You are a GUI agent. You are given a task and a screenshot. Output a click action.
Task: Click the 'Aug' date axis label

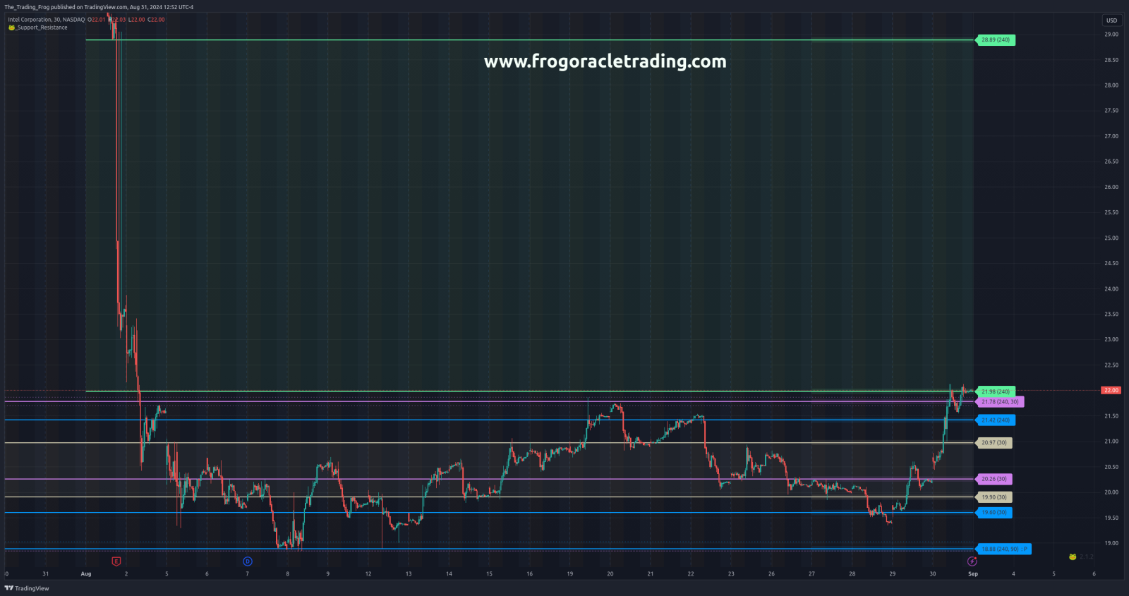tap(86, 574)
